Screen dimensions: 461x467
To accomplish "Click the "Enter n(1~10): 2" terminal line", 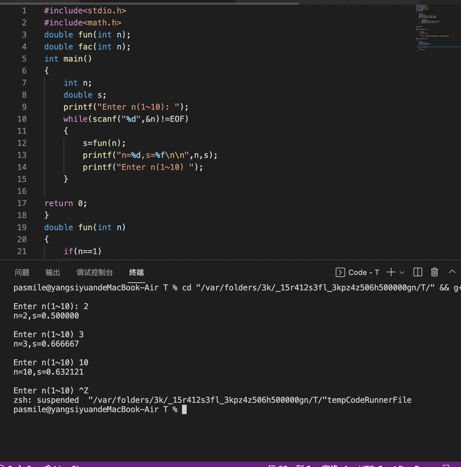I will coord(51,306).
